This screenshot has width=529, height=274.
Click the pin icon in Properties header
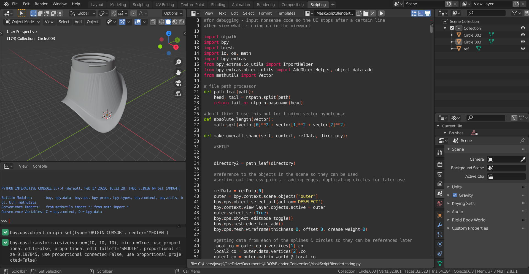tap(522, 141)
